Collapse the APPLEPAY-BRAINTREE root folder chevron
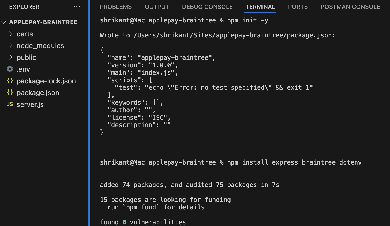Screen dimensions: 390x226 4,22
